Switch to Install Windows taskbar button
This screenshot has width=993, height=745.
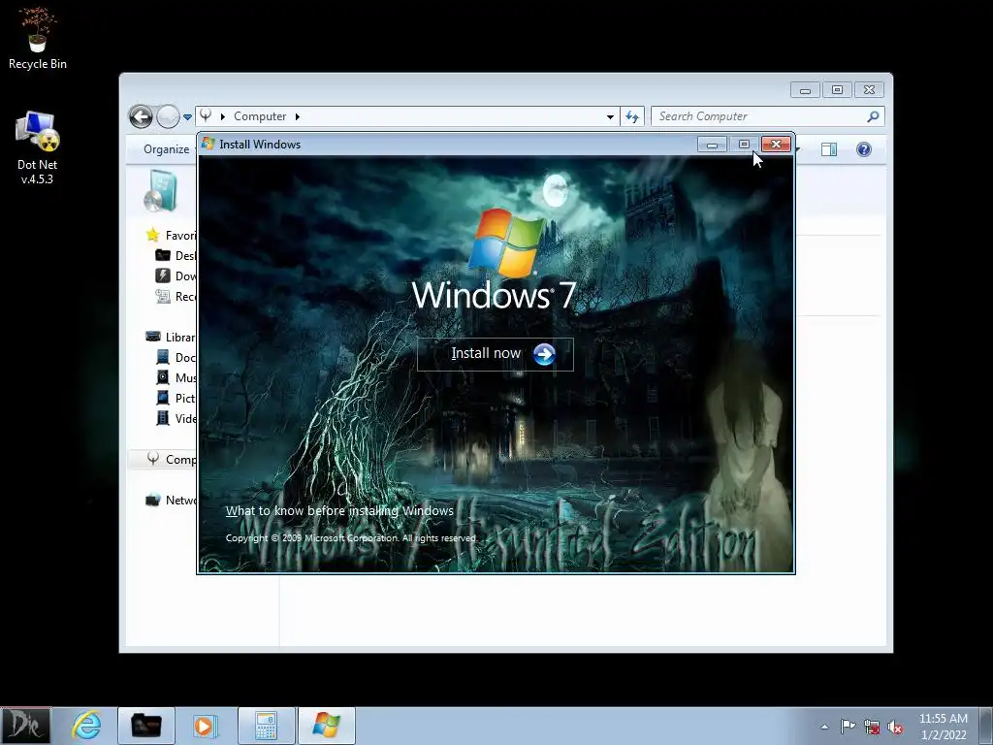327,726
